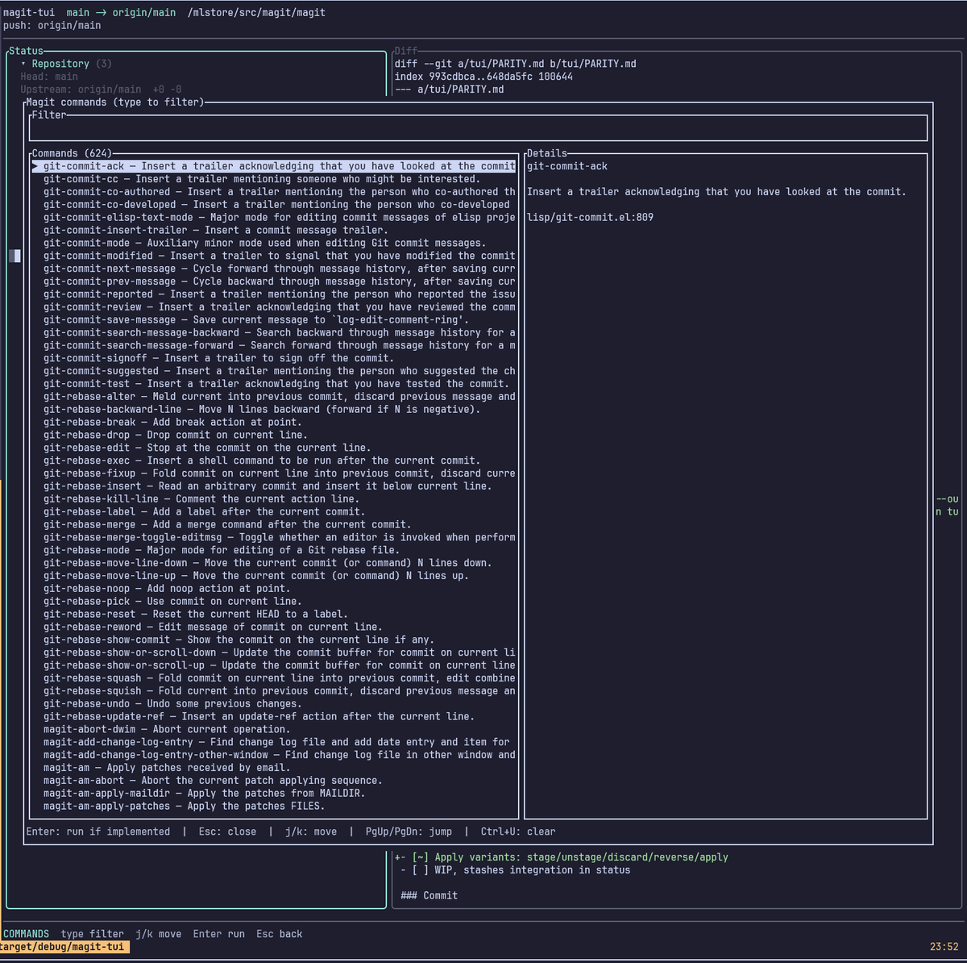Click 'Enter: run if implemented' hint

pos(98,832)
